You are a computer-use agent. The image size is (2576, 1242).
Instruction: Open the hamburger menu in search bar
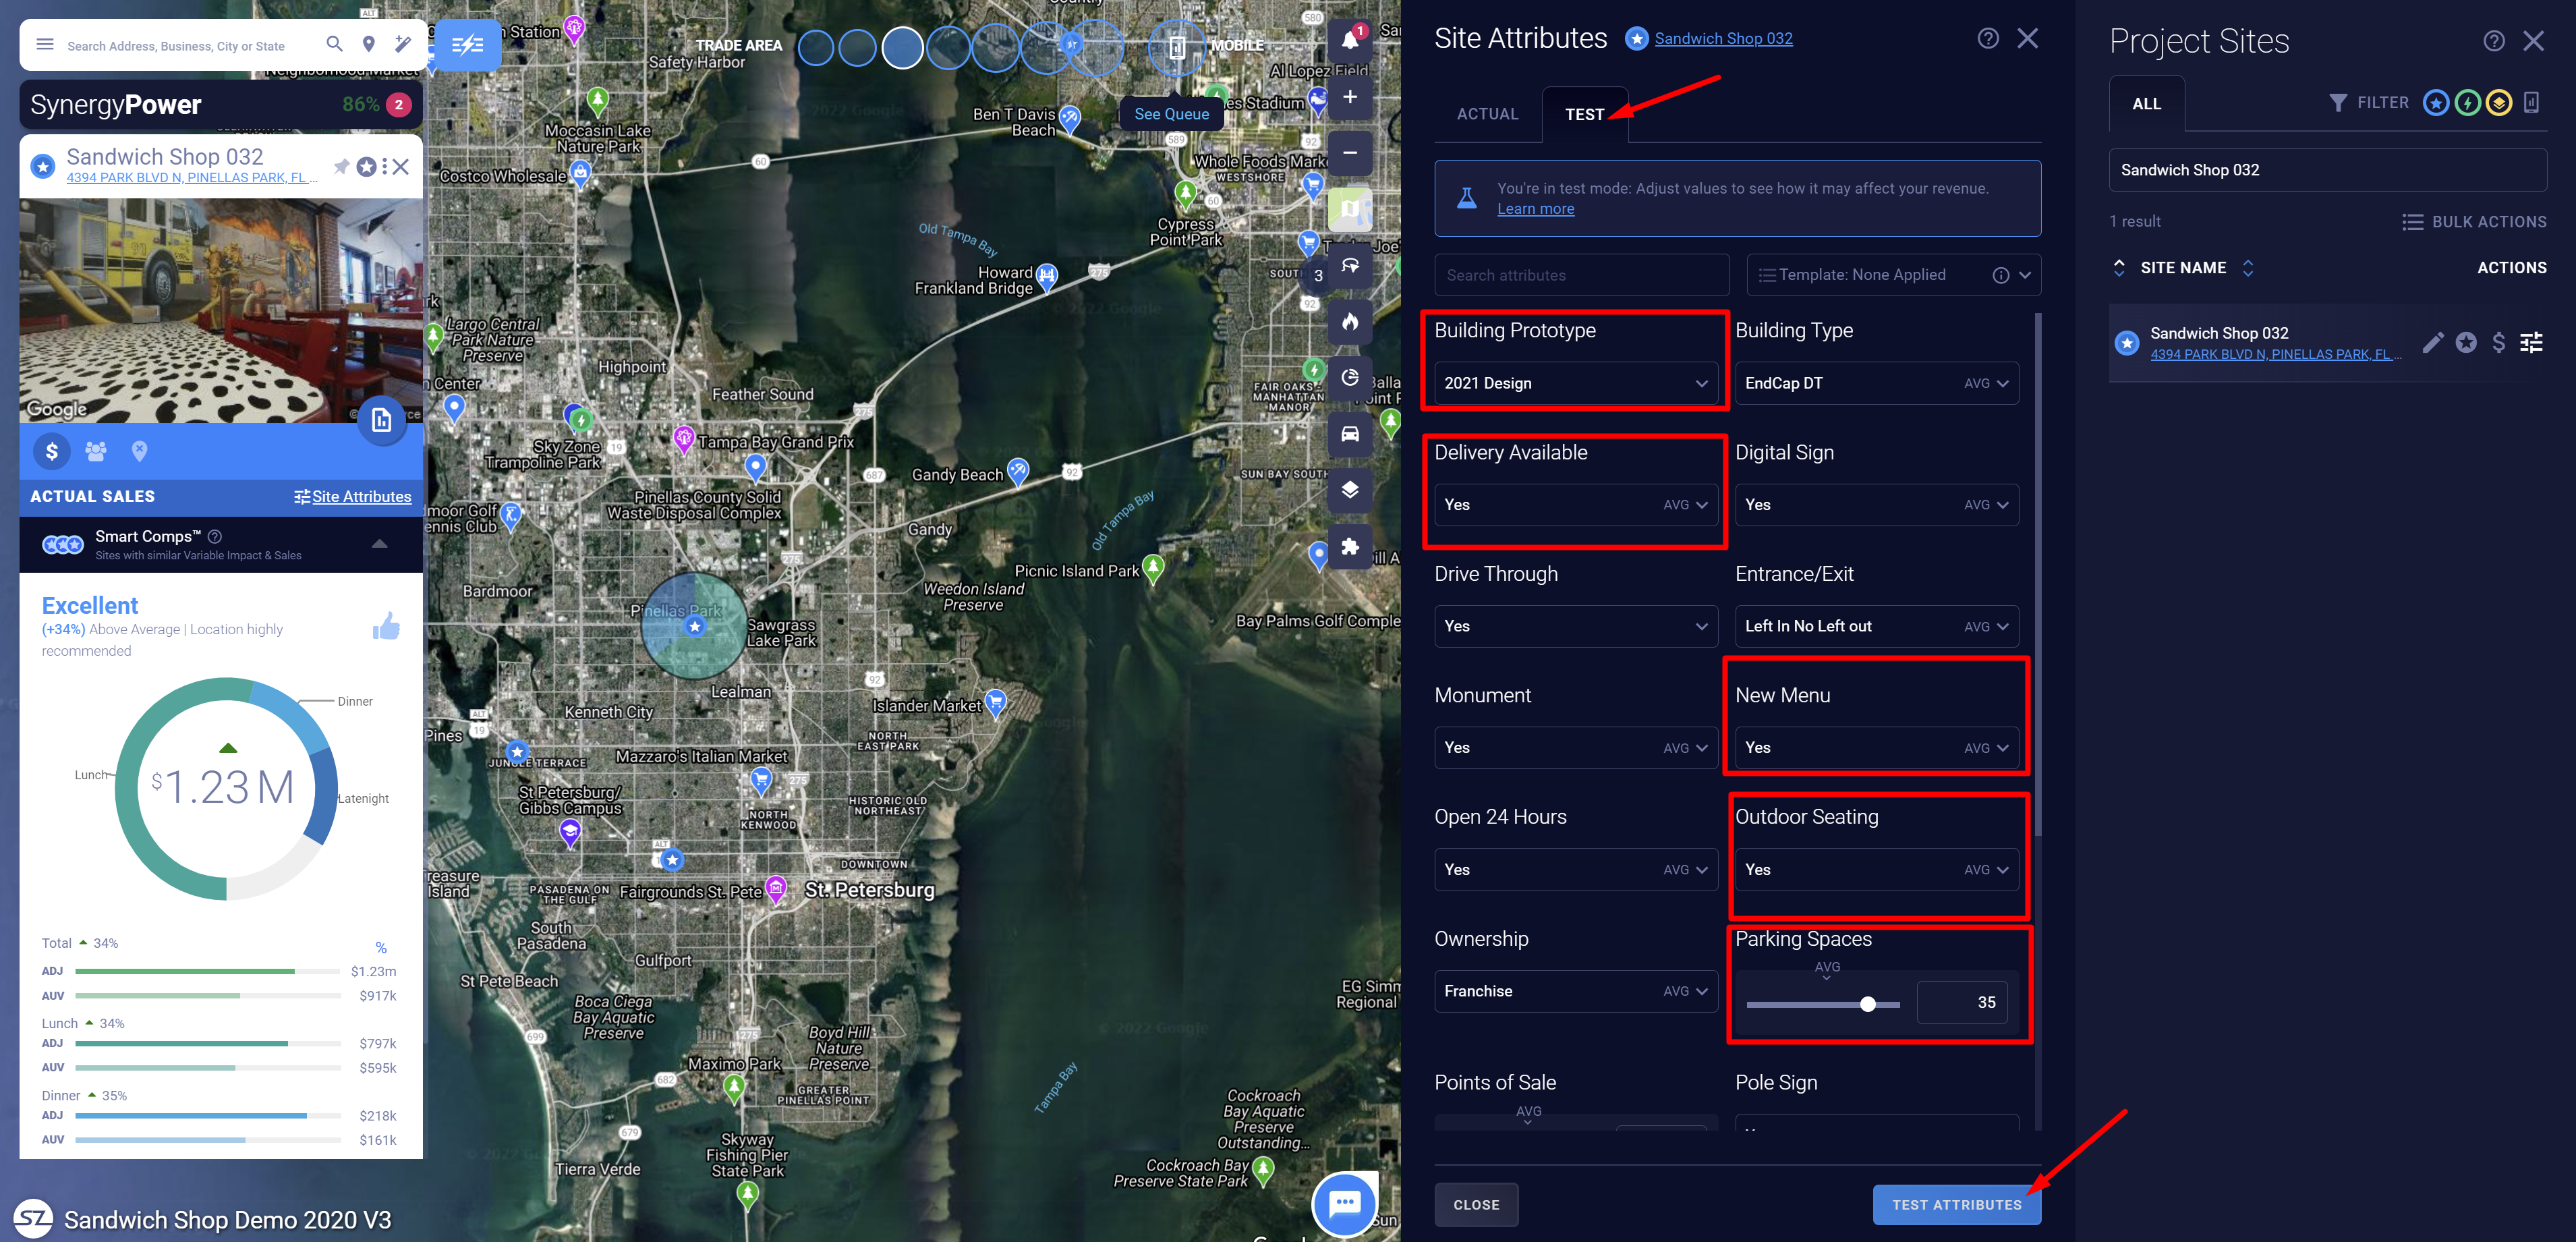tap(45, 45)
